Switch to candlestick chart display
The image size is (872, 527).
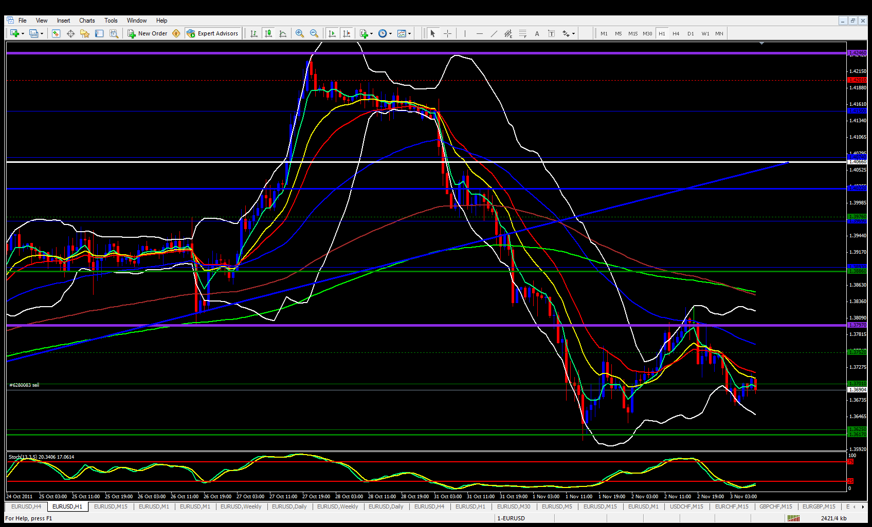coord(268,33)
